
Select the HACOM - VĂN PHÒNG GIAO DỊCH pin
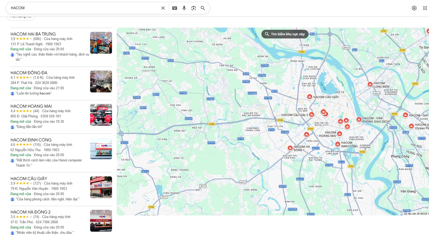(x=359, y=120)
